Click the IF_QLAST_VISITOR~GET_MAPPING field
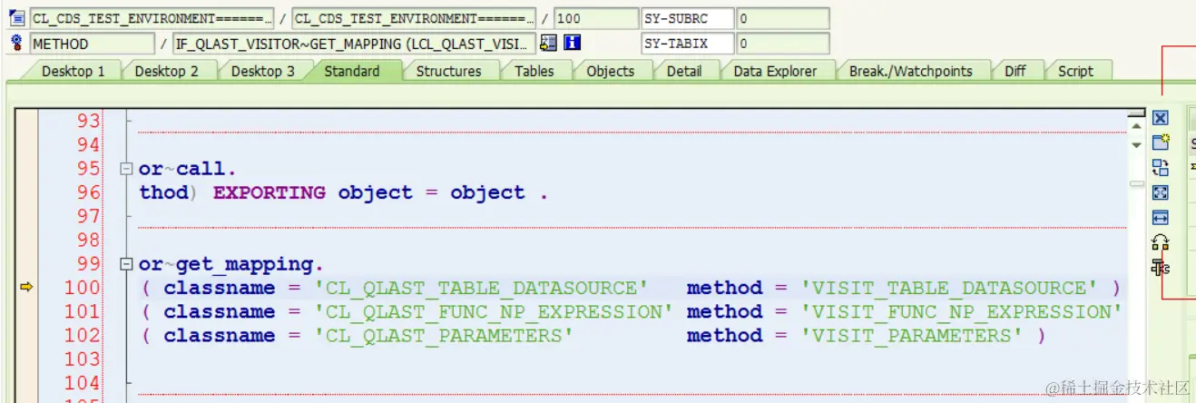The width and height of the screenshot is (1196, 403). [x=354, y=44]
